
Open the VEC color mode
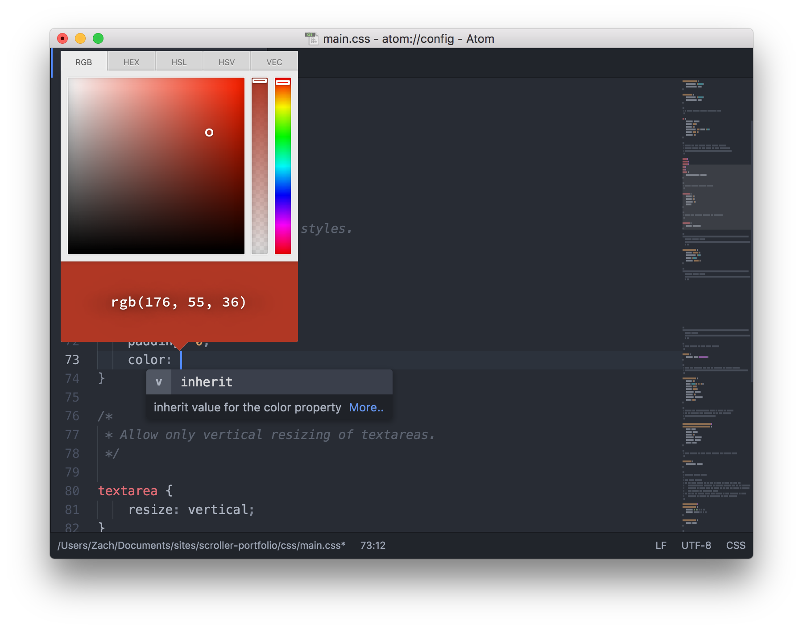coord(273,62)
